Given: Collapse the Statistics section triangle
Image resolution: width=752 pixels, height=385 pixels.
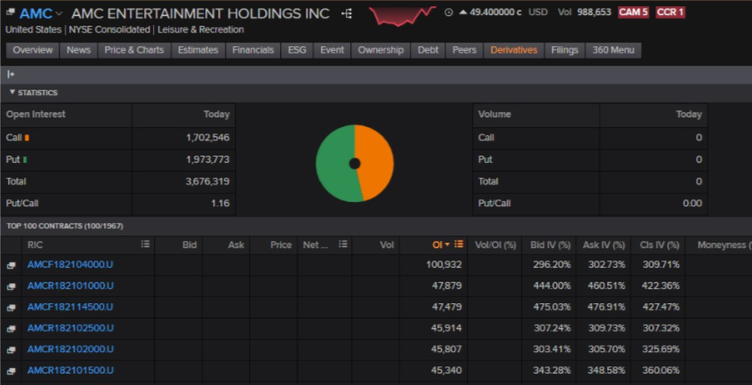Looking at the screenshot, I should [x=12, y=92].
